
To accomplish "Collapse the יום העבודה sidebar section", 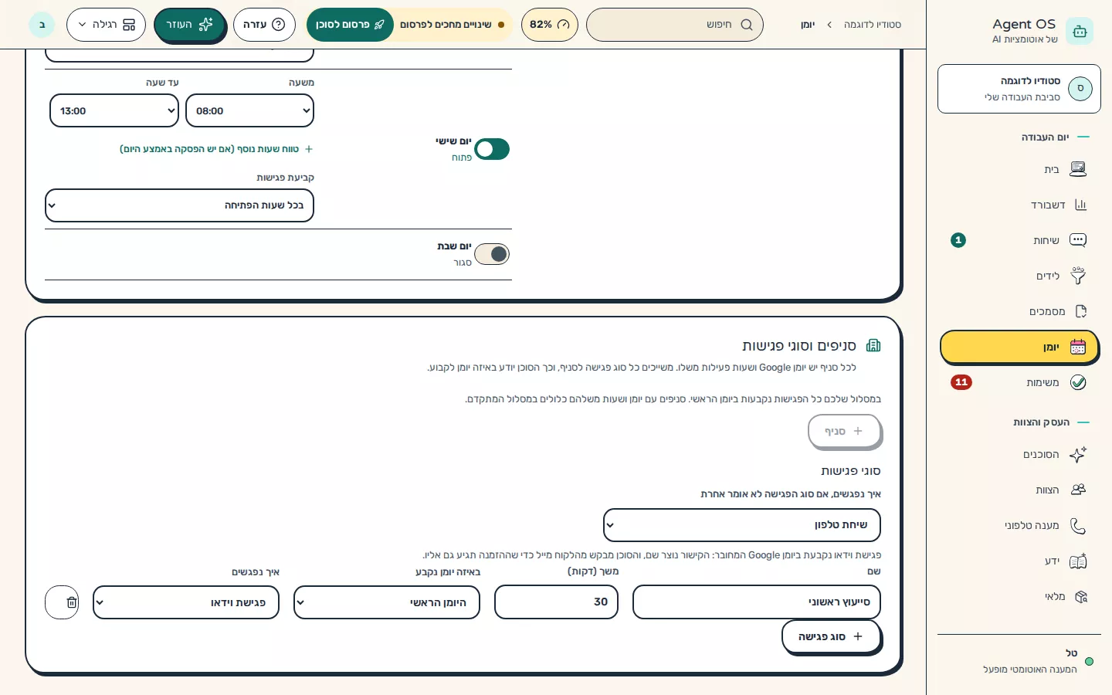I will click(1056, 137).
